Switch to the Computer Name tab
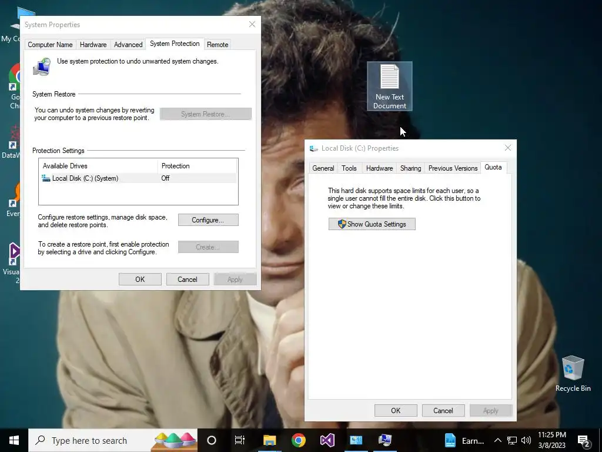 pos(50,45)
